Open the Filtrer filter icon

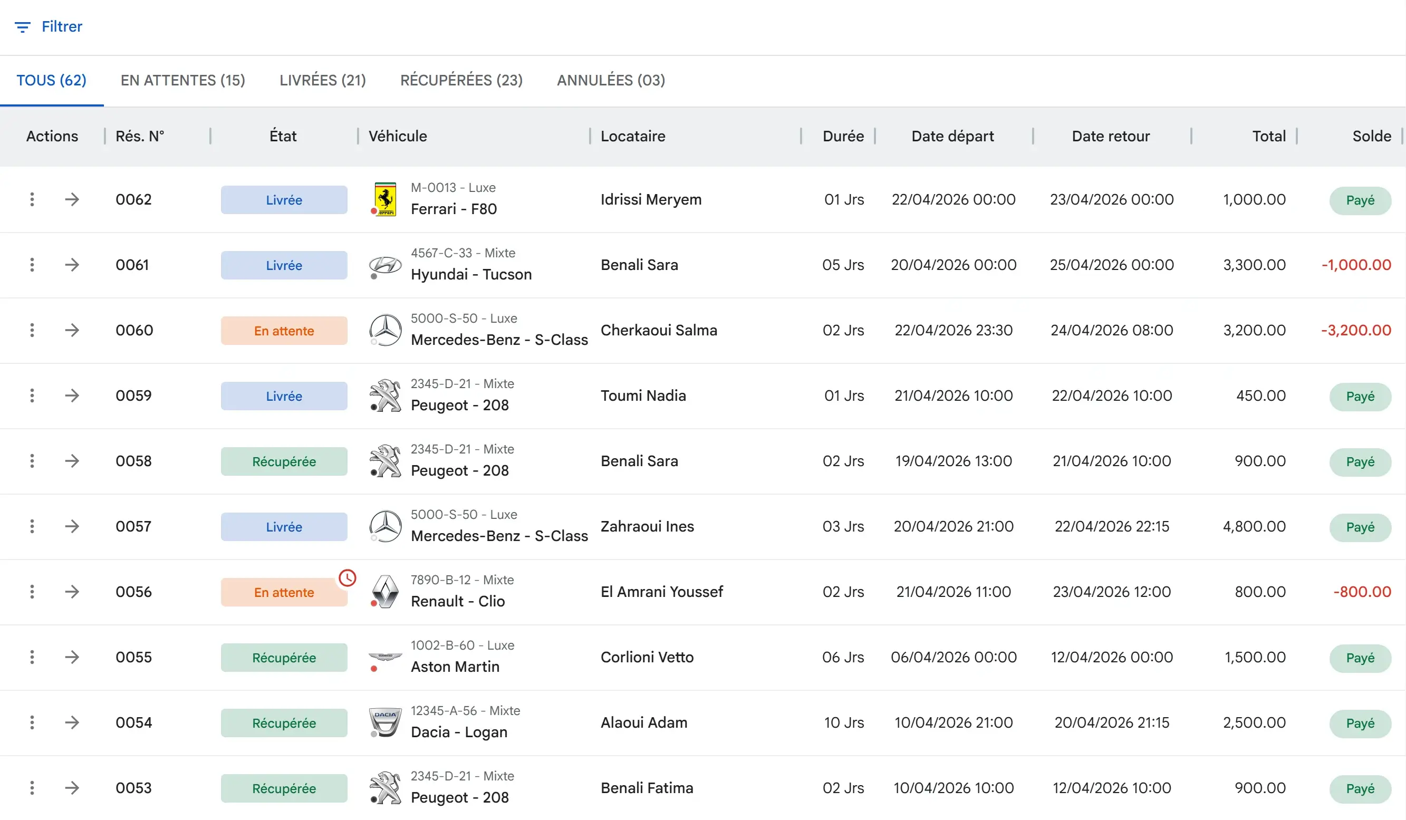click(x=22, y=27)
